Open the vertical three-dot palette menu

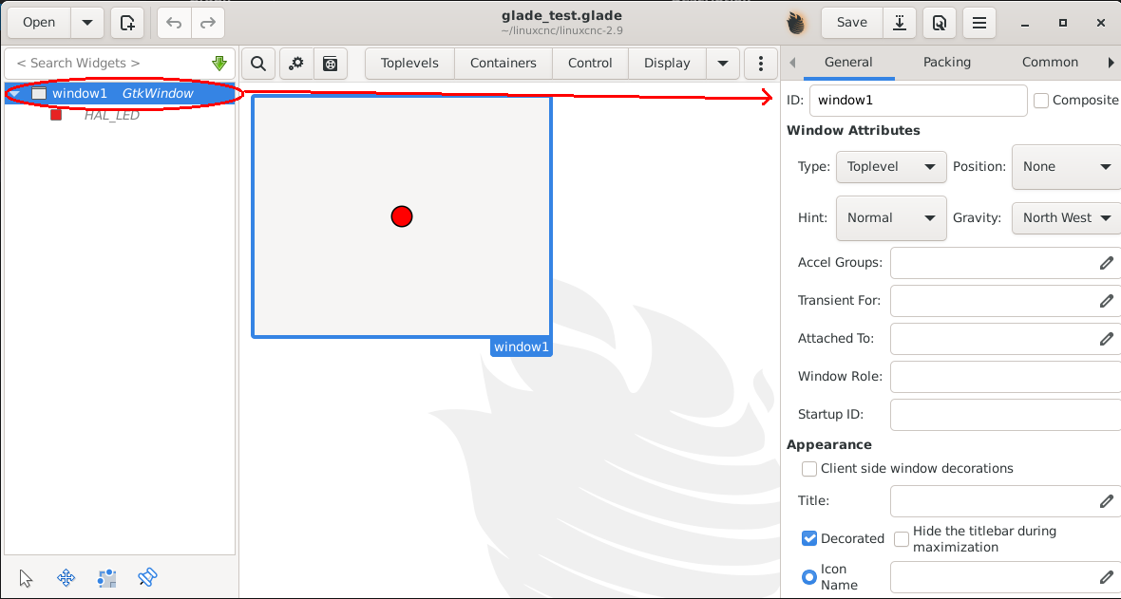pos(761,64)
